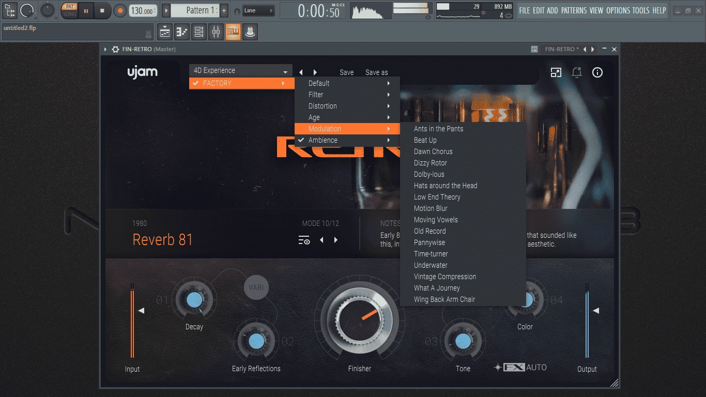Expand the Age preset submenu
Image resolution: width=706 pixels, height=397 pixels.
[347, 117]
